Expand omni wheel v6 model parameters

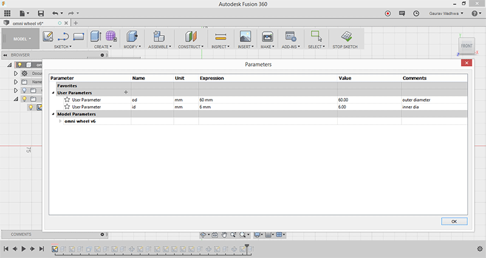(x=60, y=121)
